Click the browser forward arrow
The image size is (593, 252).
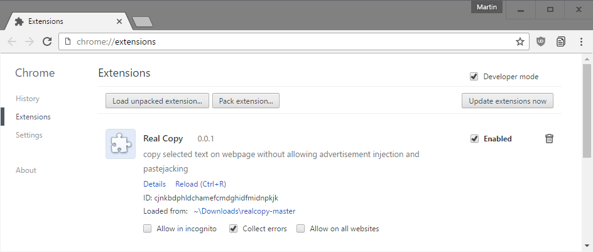click(30, 41)
